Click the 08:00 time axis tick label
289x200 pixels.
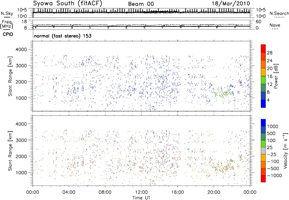pos(105,192)
